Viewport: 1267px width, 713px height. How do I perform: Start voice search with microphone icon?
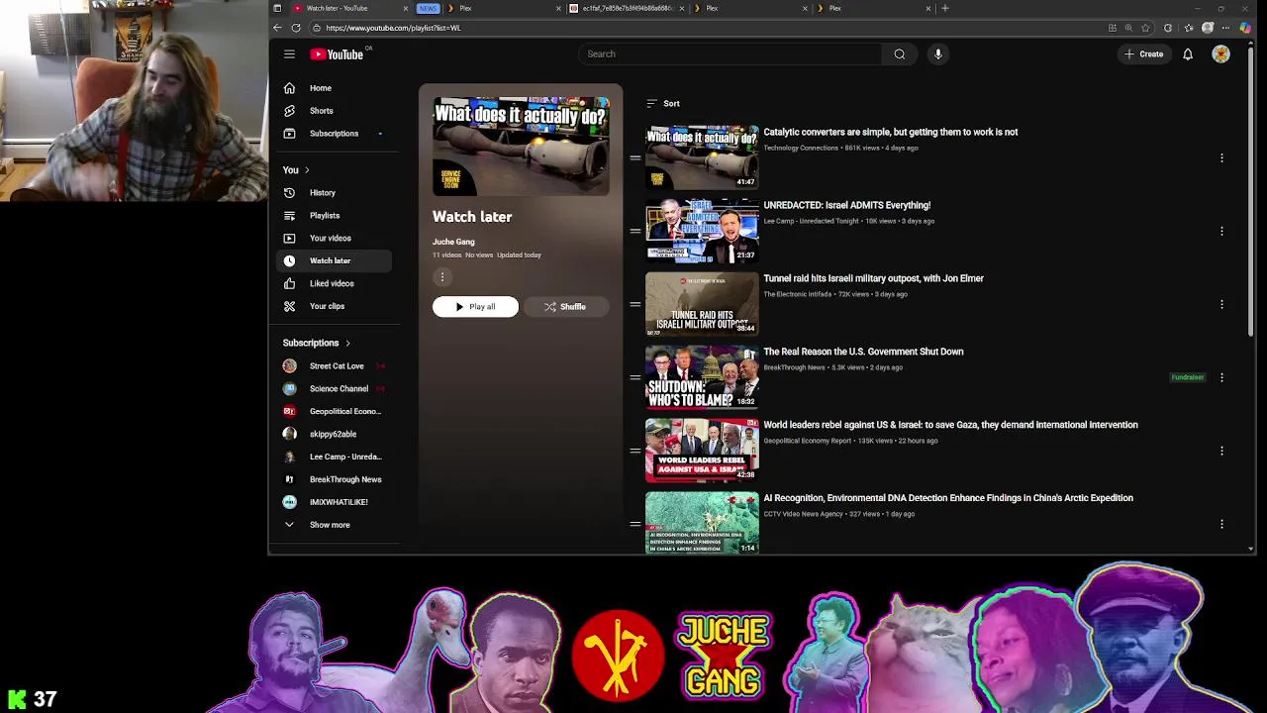click(x=938, y=54)
